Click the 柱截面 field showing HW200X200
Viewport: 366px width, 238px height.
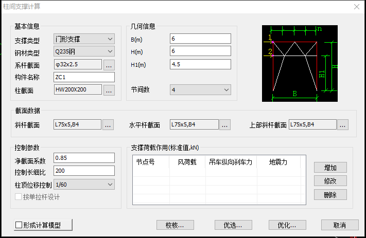pyautogui.click(x=78, y=89)
